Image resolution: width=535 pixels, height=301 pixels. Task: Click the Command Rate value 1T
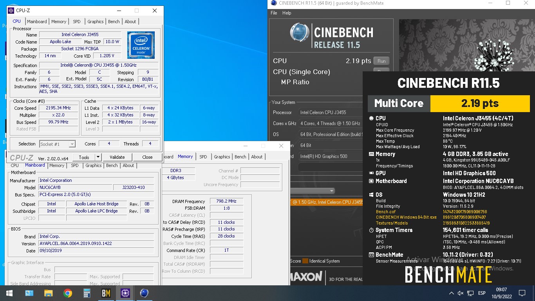pyautogui.click(x=226, y=250)
